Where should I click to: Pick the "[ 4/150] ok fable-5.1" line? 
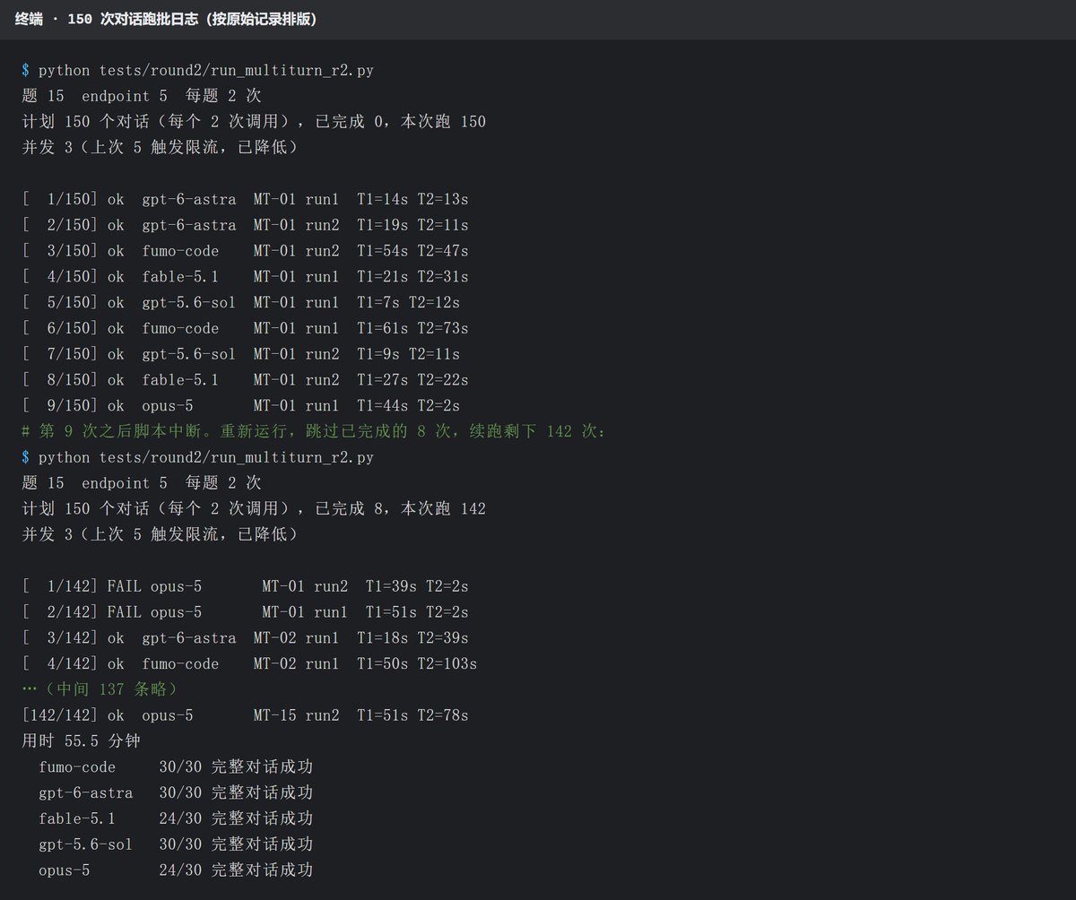(x=245, y=277)
